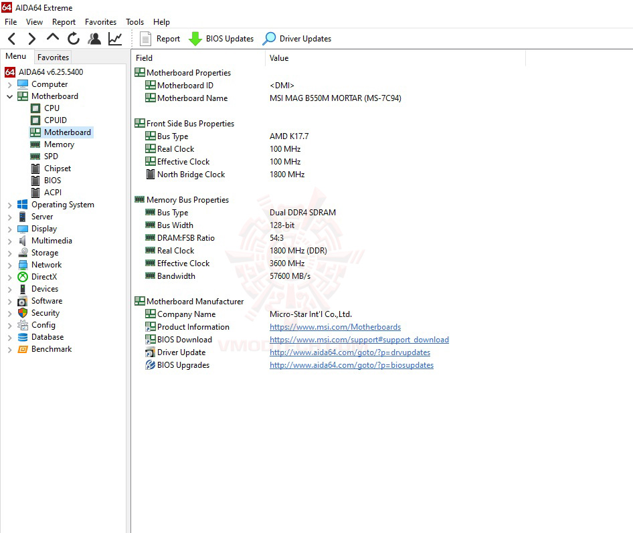The width and height of the screenshot is (633, 533).
Task: Expand the Storage tree node
Action: (9, 253)
